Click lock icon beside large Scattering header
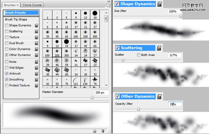Image resolution: width=209 pixels, height=134 pixels. 159,48
